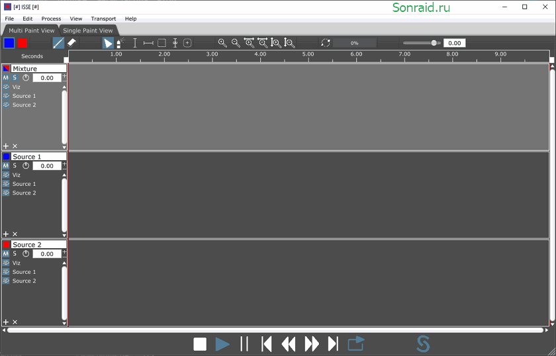
Task: Select the paint brush tool
Action: point(58,43)
